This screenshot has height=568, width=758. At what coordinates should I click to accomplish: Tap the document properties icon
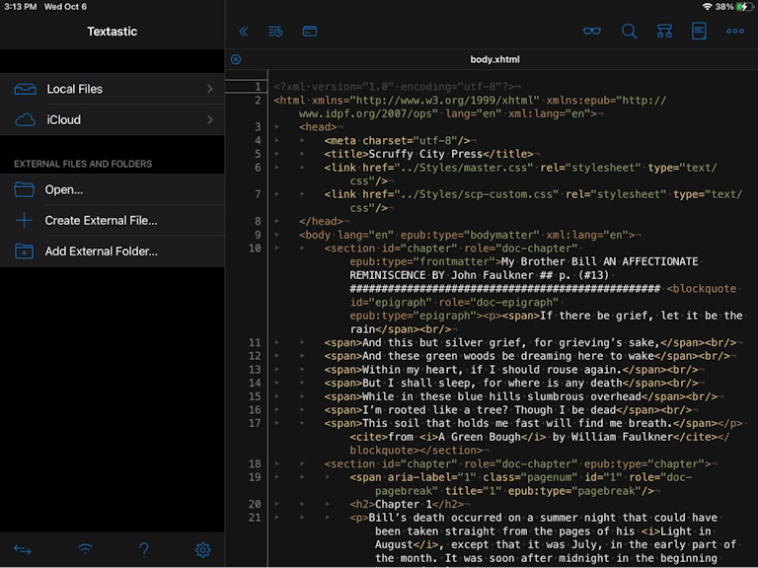tap(699, 32)
